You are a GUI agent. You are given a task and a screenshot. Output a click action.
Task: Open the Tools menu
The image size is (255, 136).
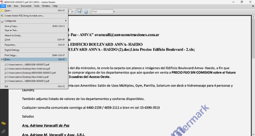(36, 6)
